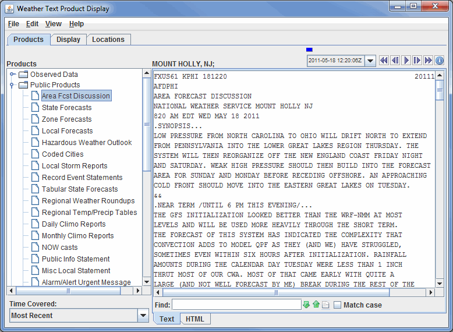
Task: Jump to the first time step
Action: tap(384, 61)
